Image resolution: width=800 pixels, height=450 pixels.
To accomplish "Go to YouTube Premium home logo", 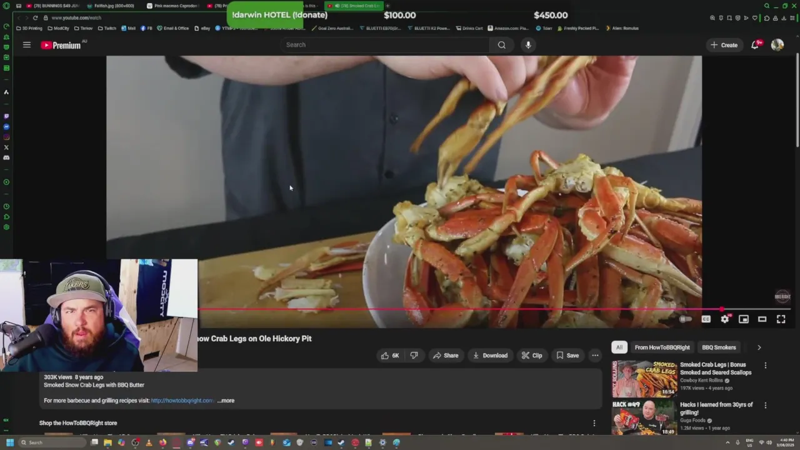I will tap(61, 45).
